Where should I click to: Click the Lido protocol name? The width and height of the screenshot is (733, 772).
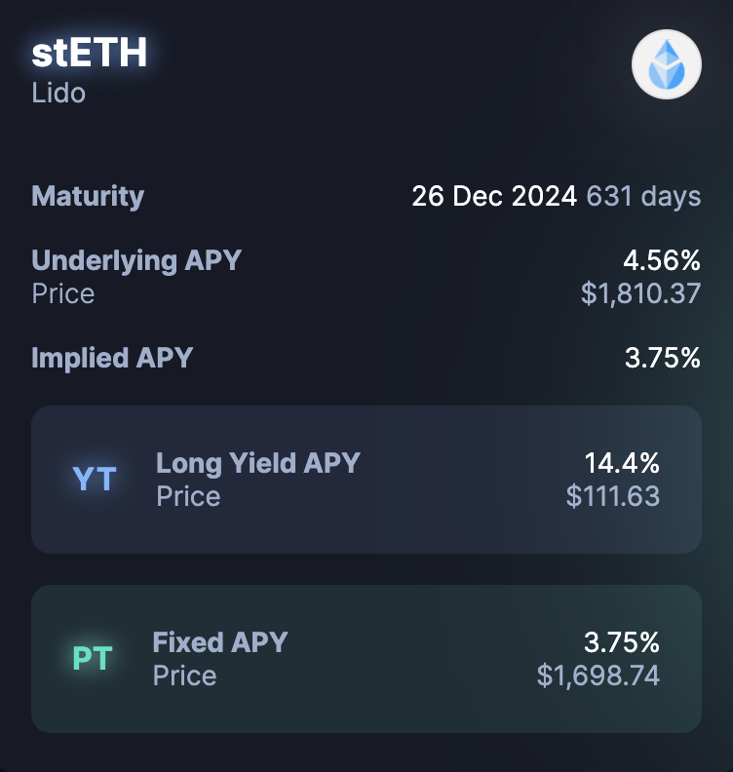58,94
